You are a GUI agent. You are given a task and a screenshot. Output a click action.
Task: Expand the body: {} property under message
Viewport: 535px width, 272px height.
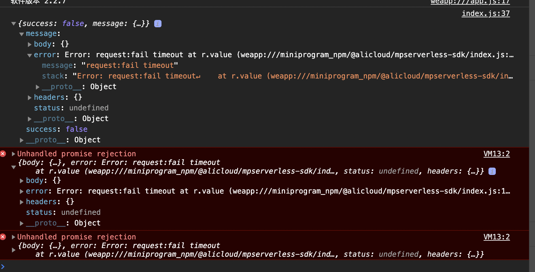(30, 44)
